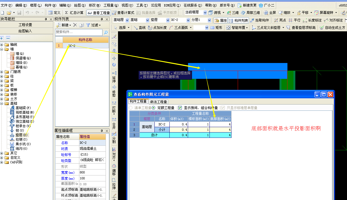Select 幕墙 (Q) tree item
Screen dimensions: 347x200
click(x=19, y=67)
